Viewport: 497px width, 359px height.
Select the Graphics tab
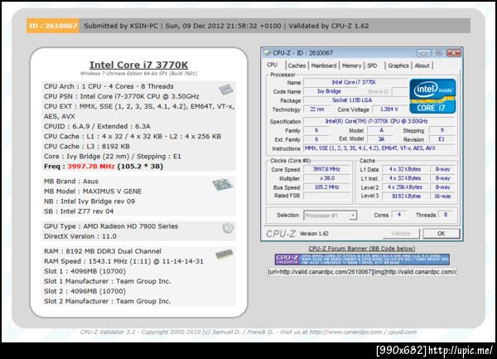pos(398,65)
